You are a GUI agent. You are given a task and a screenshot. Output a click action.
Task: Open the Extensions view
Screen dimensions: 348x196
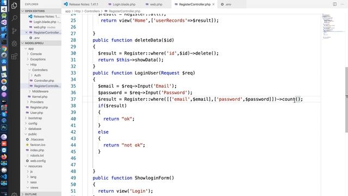(x=14, y=56)
